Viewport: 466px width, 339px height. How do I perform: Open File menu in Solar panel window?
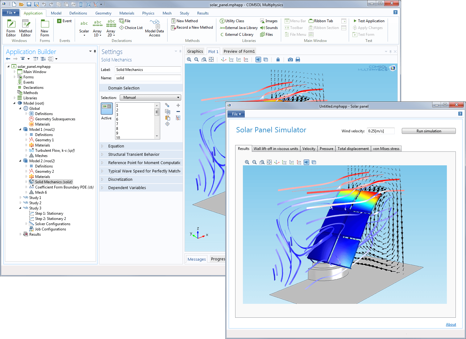[x=236, y=114]
